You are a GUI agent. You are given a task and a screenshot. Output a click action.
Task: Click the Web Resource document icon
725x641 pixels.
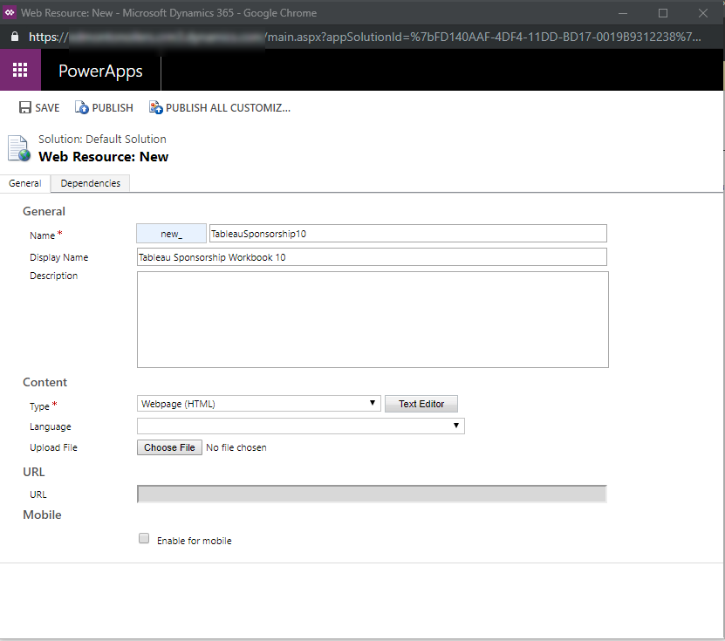click(x=19, y=148)
